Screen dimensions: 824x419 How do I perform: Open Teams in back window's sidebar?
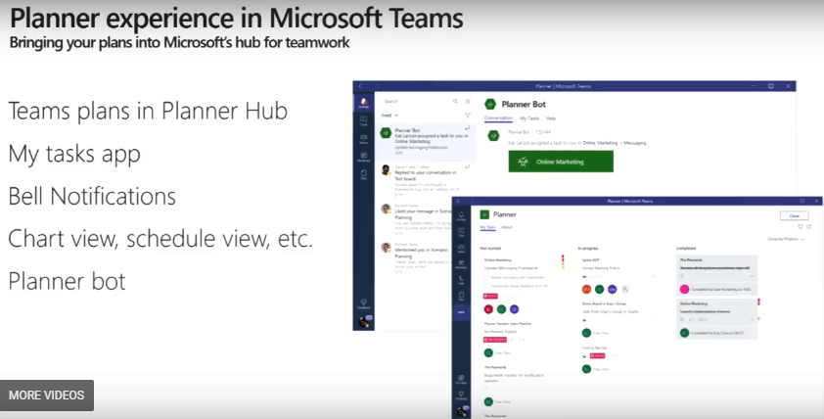point(364,139)
